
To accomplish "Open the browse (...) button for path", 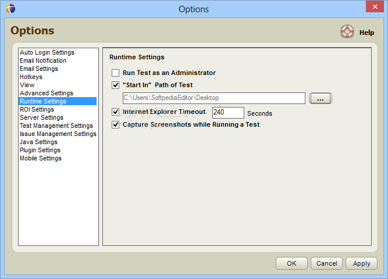I will click(x=321, y=98).
